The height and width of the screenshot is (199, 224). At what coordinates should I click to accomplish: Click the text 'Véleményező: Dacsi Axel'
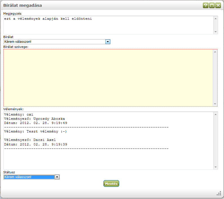point(30,140)
